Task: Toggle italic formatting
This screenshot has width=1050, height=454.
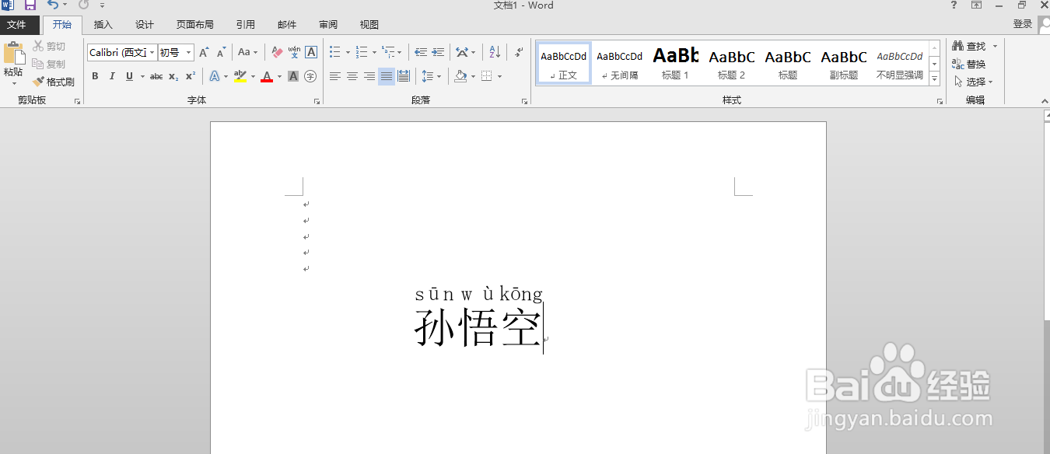Action: (112, 76)
